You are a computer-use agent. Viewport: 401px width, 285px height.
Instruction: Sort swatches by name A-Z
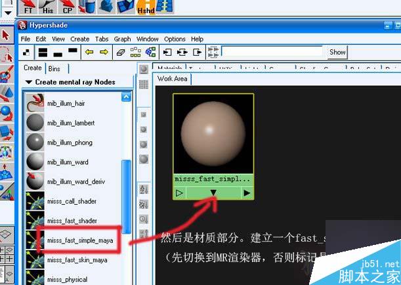pyautogui.click(x=143, y=190)
